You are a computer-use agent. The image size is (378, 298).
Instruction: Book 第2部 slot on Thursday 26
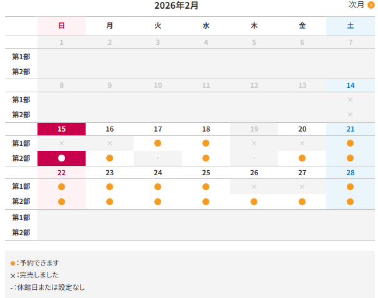pos(254,201)
